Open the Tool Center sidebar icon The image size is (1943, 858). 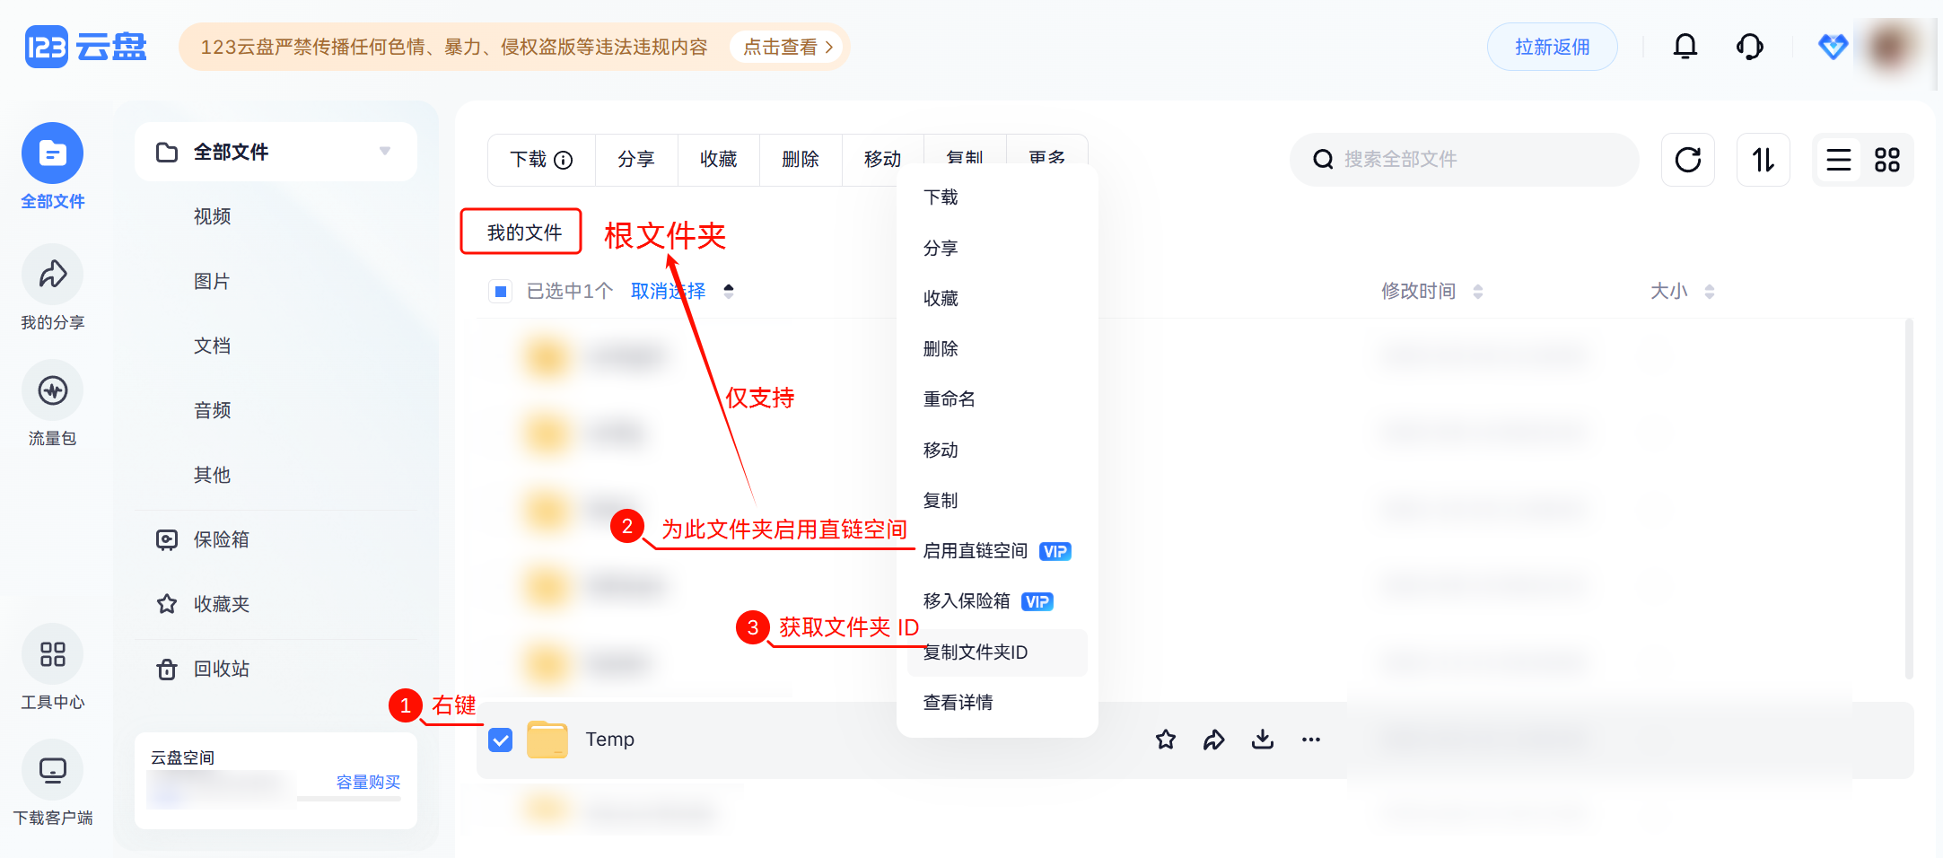(x=52, y=655)
